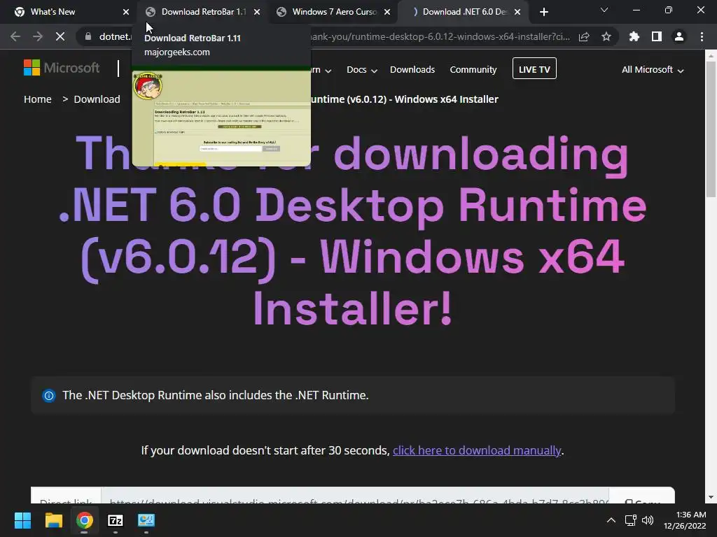Click the Chrome taskbar icon
Image resolution: width=717 pixels, height=537 pixels.
85,520
